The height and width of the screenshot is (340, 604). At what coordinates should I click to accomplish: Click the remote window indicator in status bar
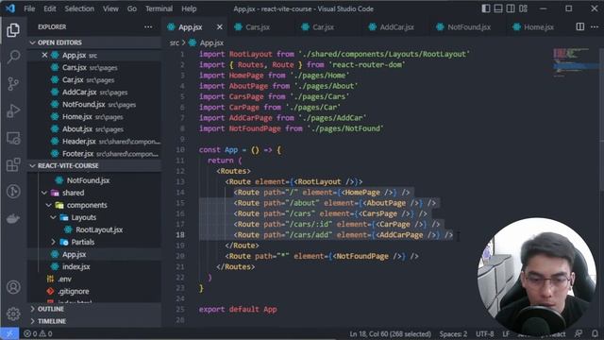click(x=9, y=333)
